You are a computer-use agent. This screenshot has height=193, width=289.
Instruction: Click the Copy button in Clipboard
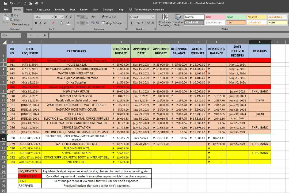[x=15, y=20]
